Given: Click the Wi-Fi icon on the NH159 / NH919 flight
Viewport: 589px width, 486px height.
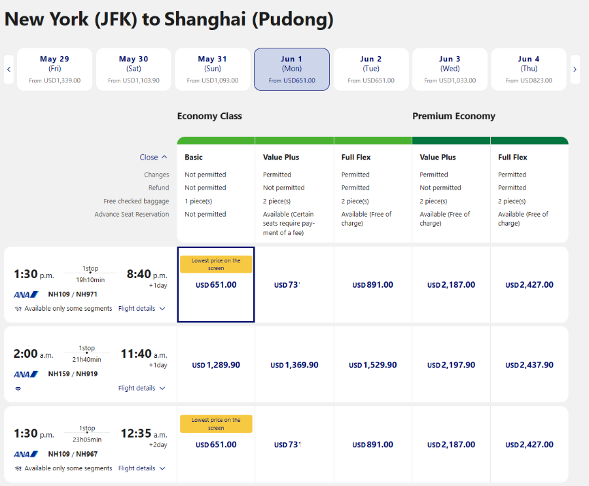Looking at the screenshot, I should 18,389.
